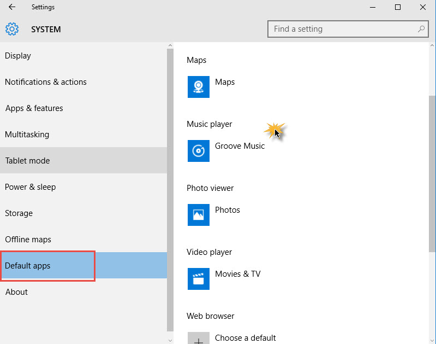Screen dimensions: 436x344
Task: Open Notifications & actions settings
Action: [83, 82]
